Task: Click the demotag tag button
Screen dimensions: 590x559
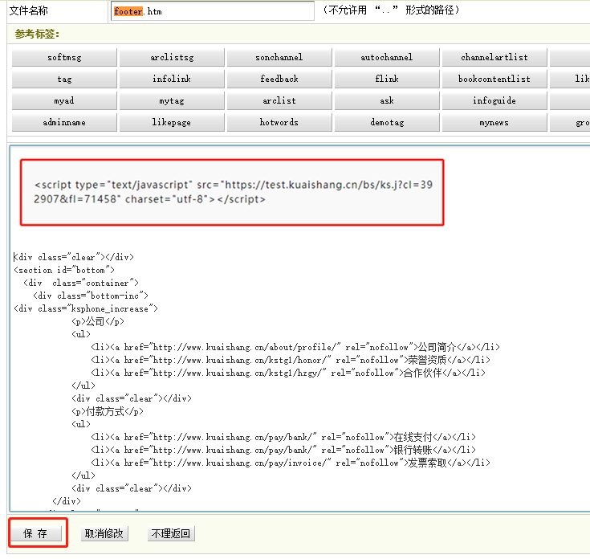Action: tap(387, 123)
